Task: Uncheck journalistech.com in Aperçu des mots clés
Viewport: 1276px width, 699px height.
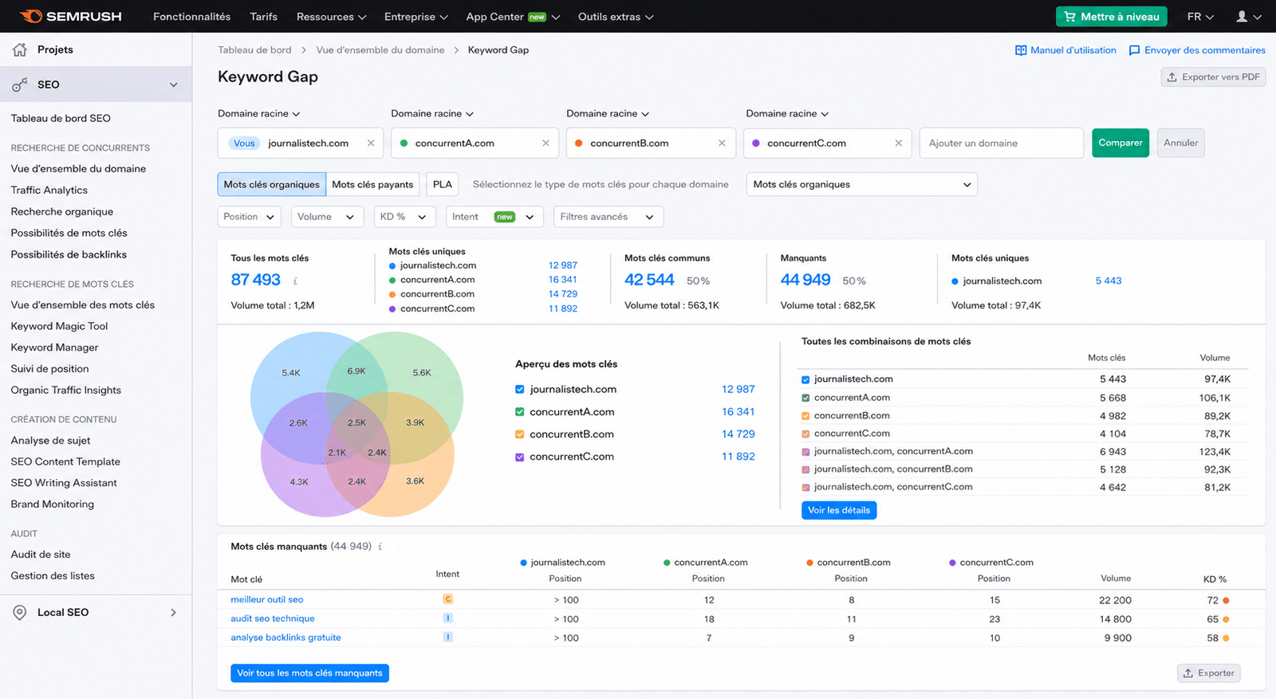Action: click(520, 390)
